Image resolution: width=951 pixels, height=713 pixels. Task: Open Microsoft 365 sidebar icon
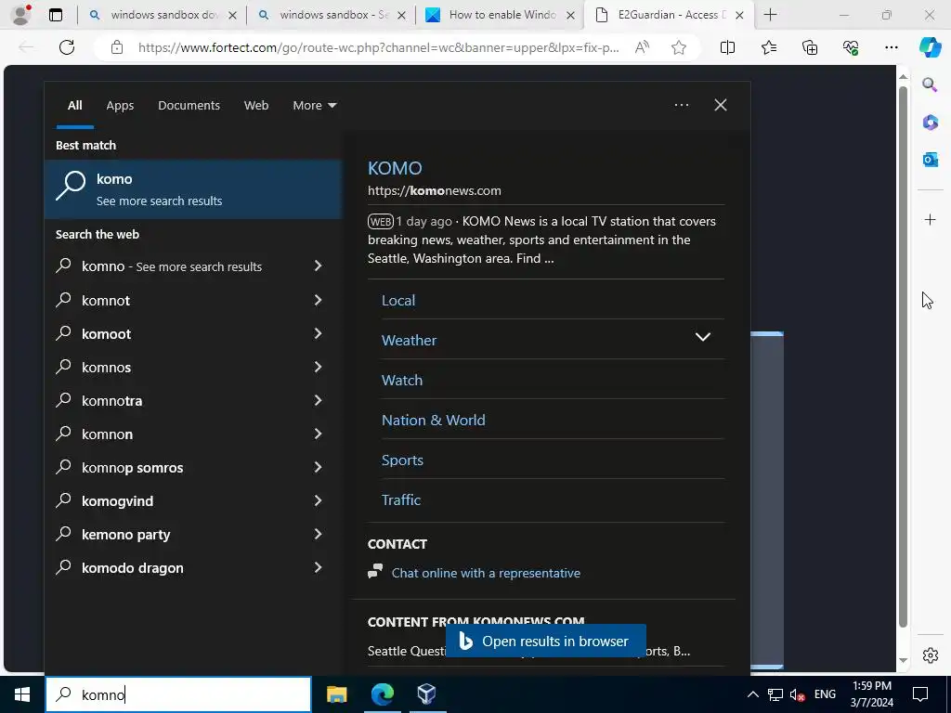click(930, 123)
